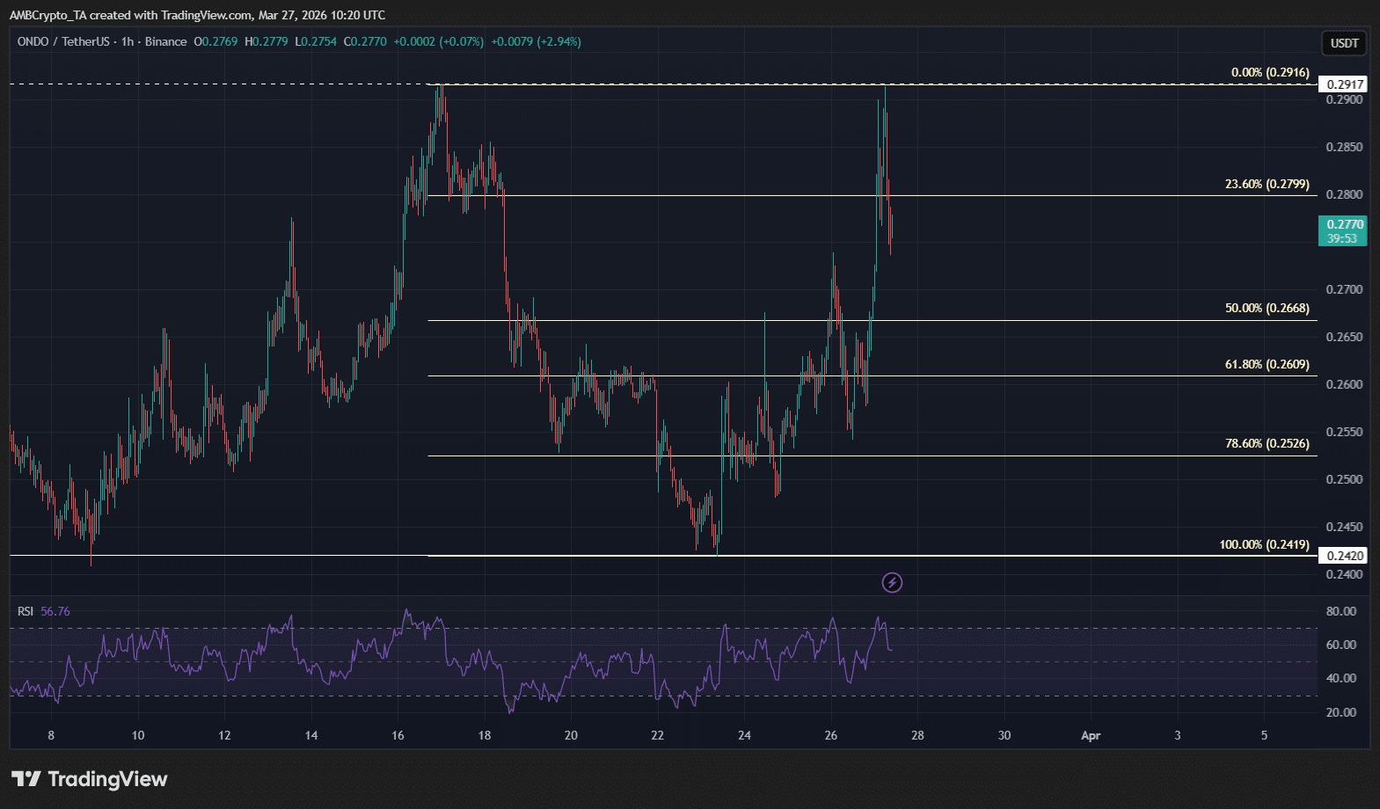Image resolution: width=1380 pixels, height=809 pixels.
Task: Select the 50.00% (0.2668) Fibonacci level
Action: click(x=1267, y=309)
